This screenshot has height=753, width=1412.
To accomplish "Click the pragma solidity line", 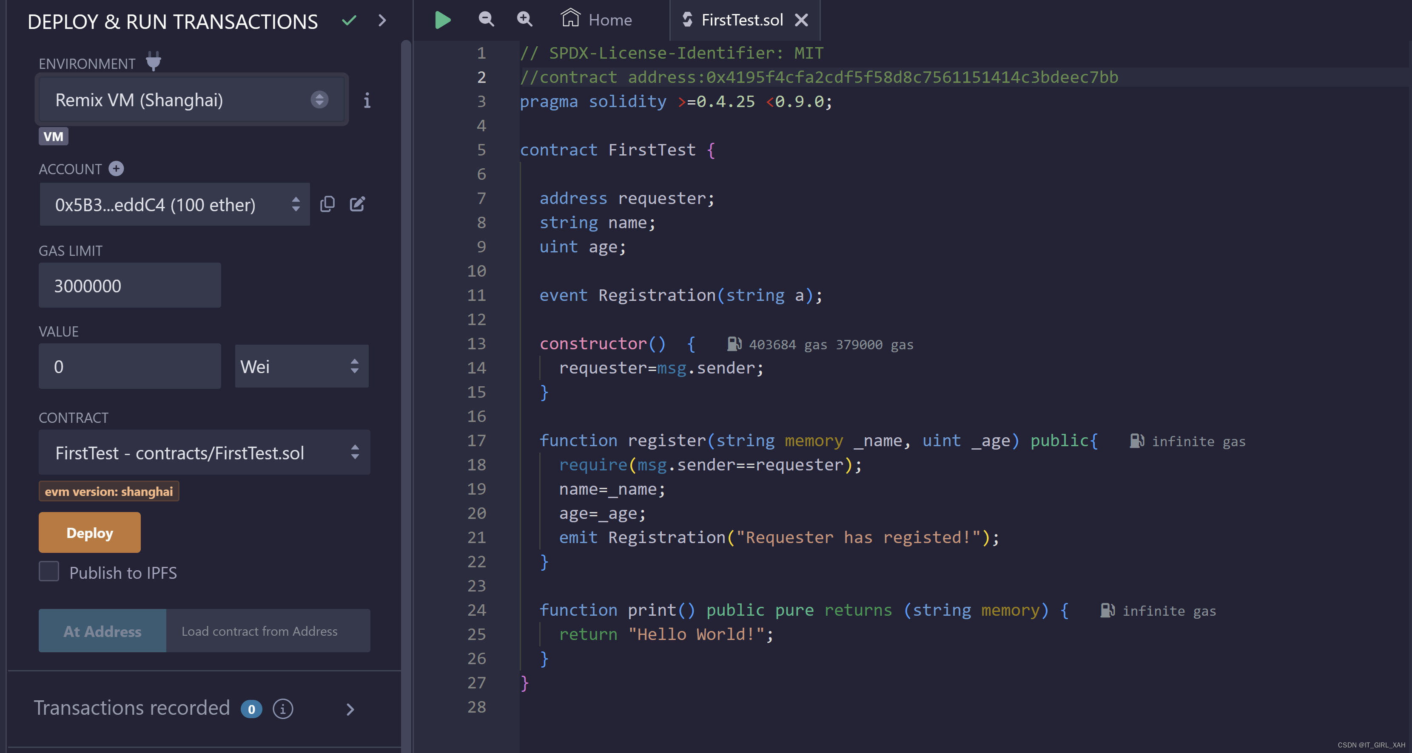I will click(676, 101).
